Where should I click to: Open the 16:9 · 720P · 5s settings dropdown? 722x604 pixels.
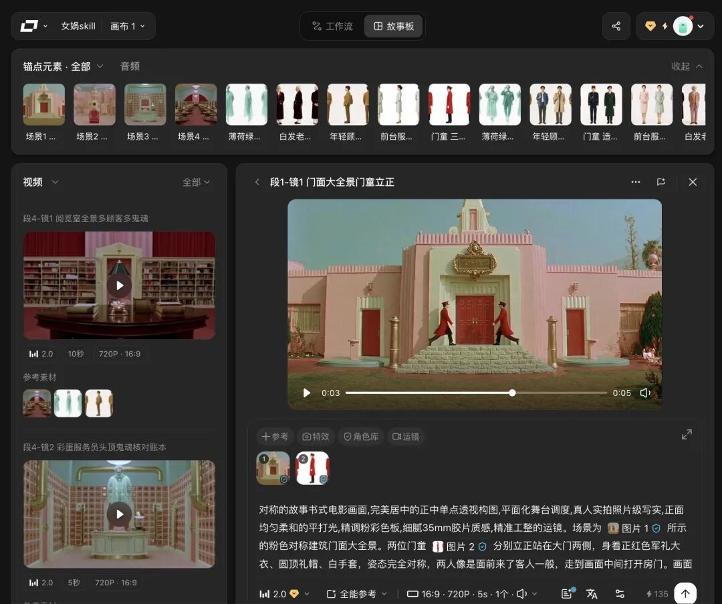pyautogui.click(x=472, y=594)
